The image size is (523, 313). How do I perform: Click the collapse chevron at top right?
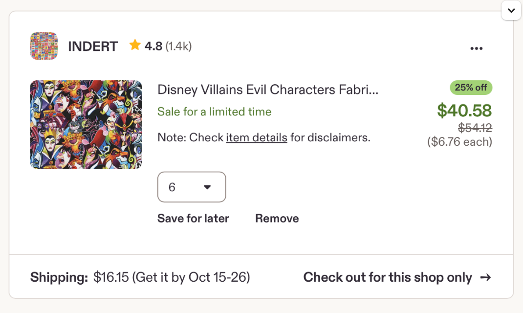[x=511, y=10]
